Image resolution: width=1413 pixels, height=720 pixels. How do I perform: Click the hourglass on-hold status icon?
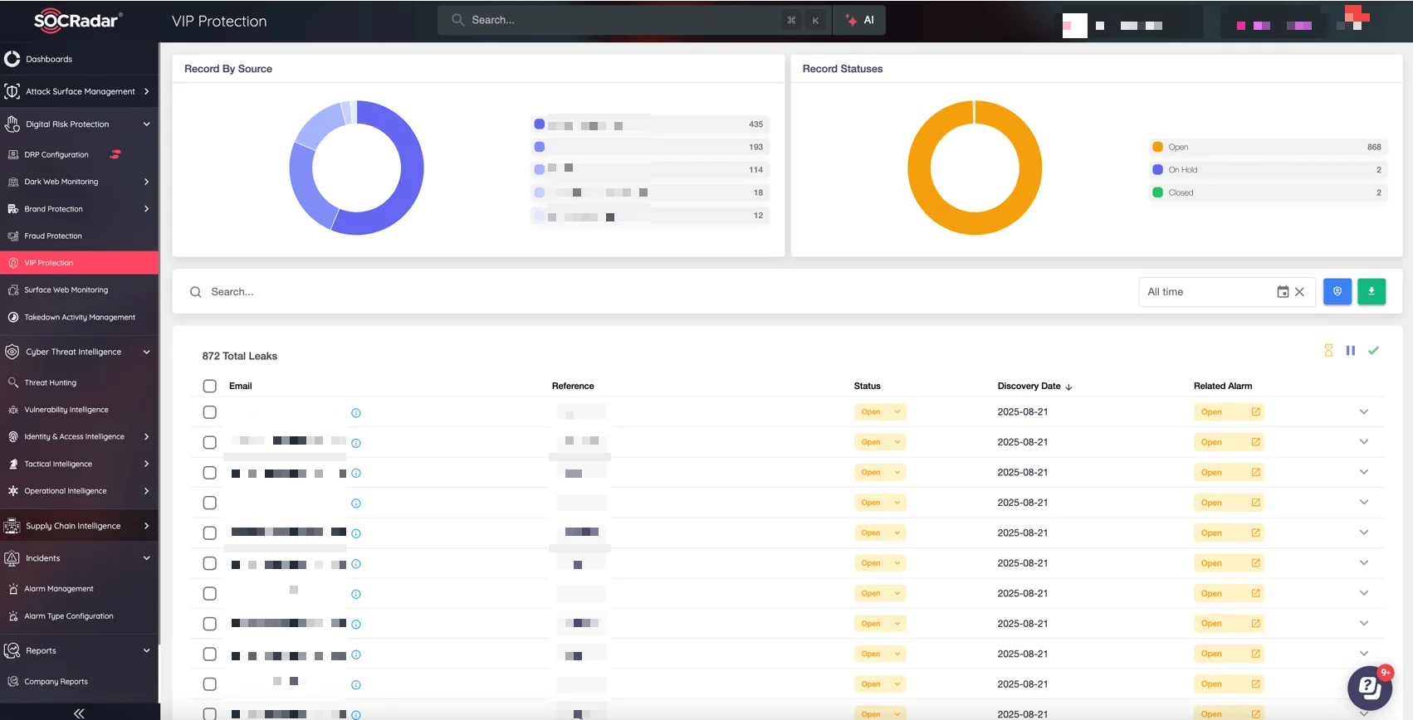tap(1328, 351)
